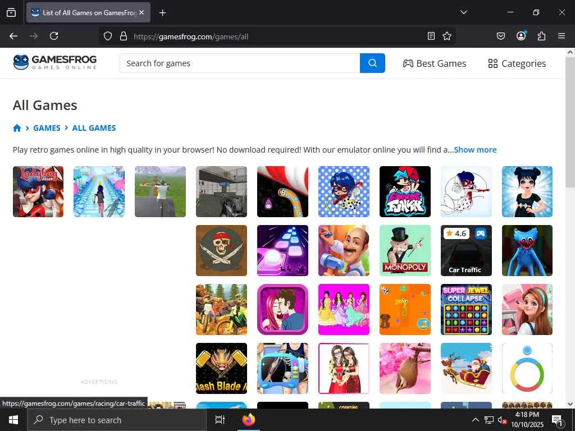Open Task View on taskbar
Viewport: 575px width, 431px height.
220,420
